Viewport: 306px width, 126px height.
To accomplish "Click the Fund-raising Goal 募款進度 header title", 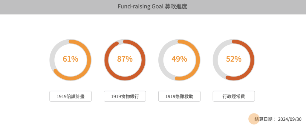I will (x=152, y=7).
